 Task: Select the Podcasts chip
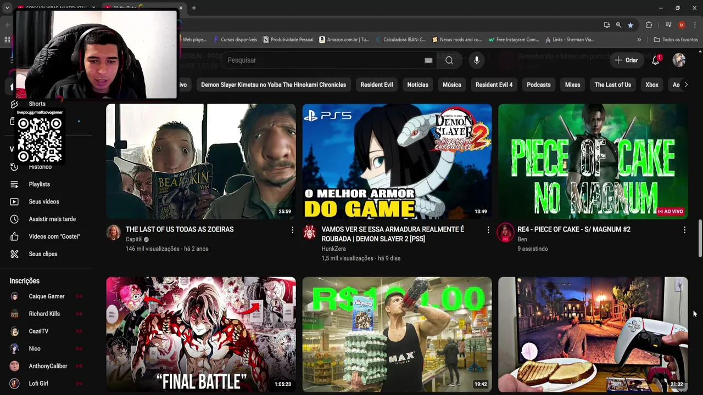[539, 84]
